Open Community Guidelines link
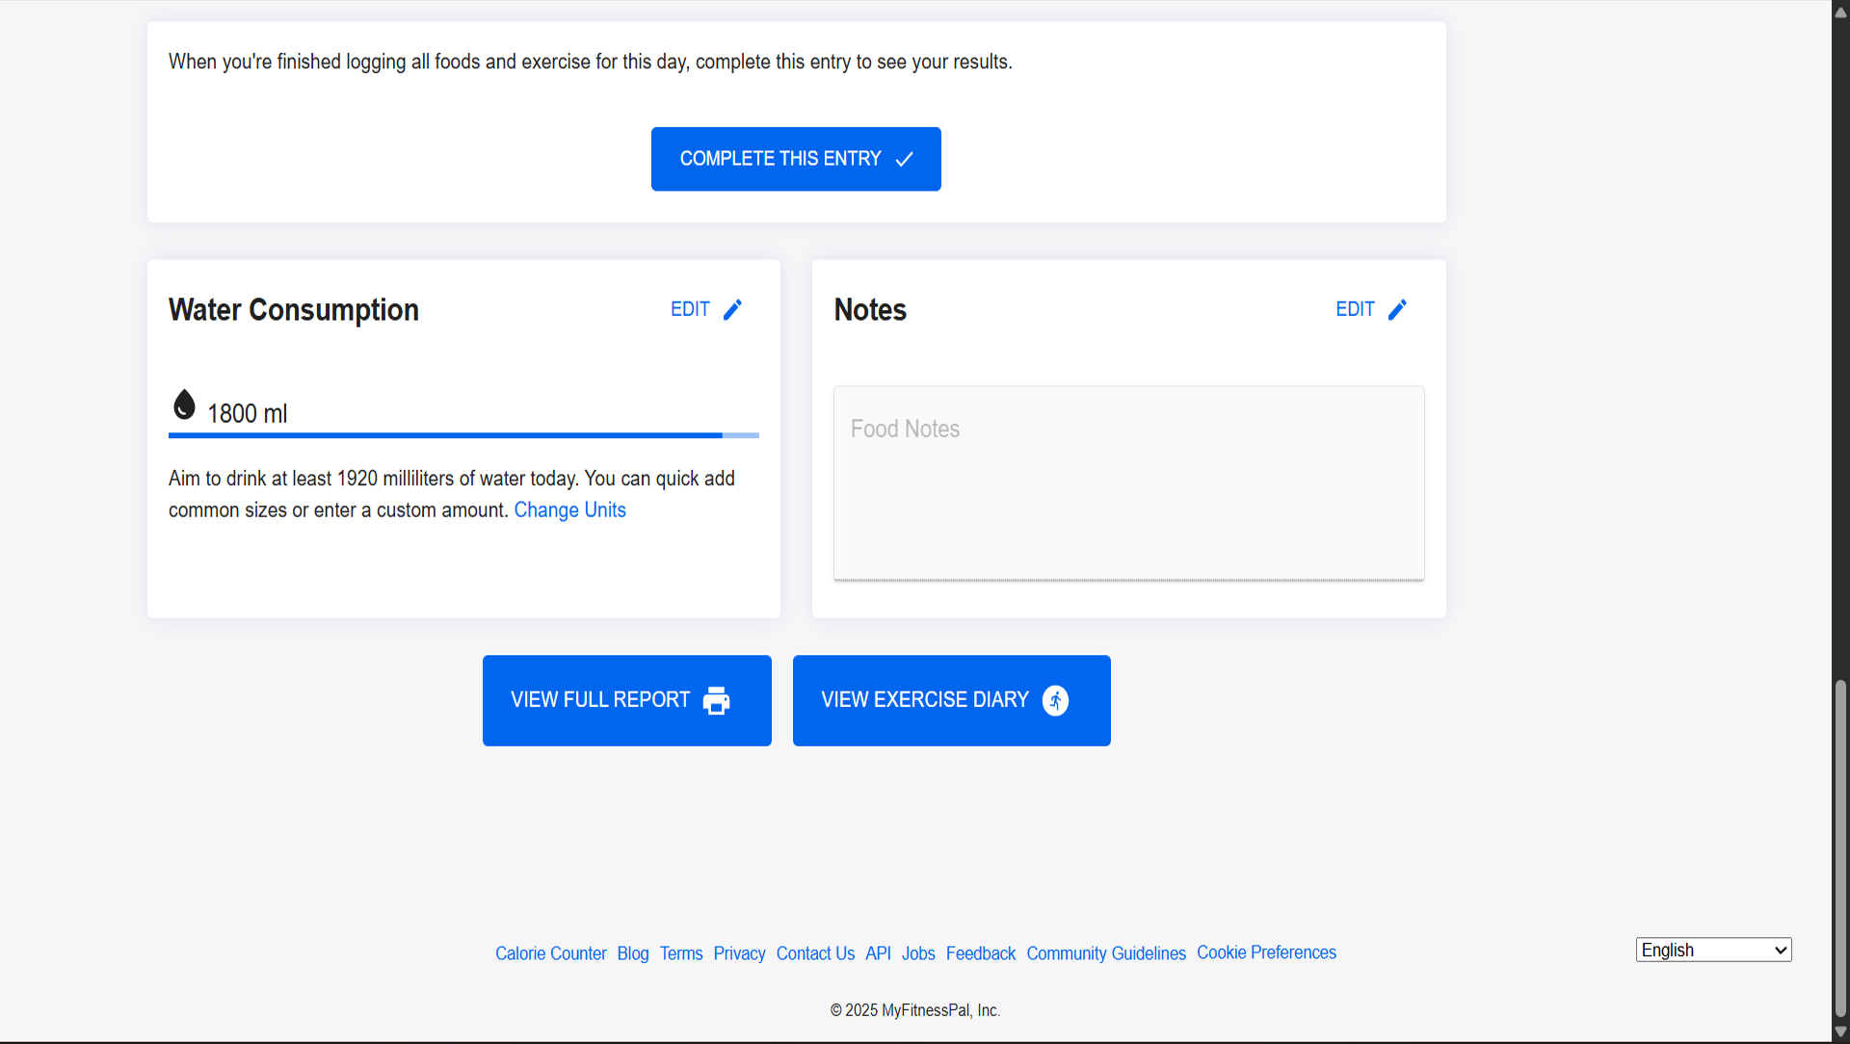 [x=1105, y=953]
